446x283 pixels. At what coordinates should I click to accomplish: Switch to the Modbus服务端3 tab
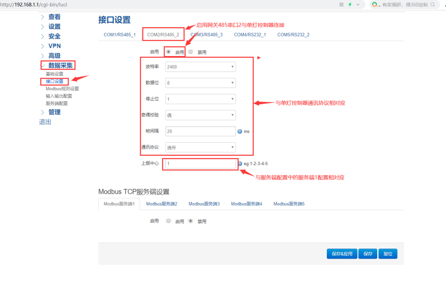204,203
